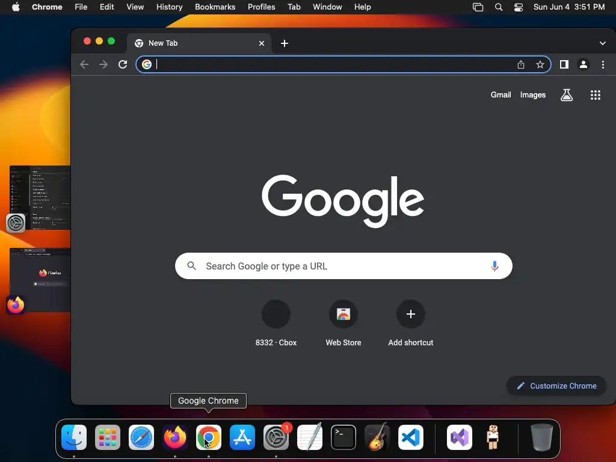Open the View menu
The width and height of the screenshot is (616, 462).
click(x=135, y=7)
